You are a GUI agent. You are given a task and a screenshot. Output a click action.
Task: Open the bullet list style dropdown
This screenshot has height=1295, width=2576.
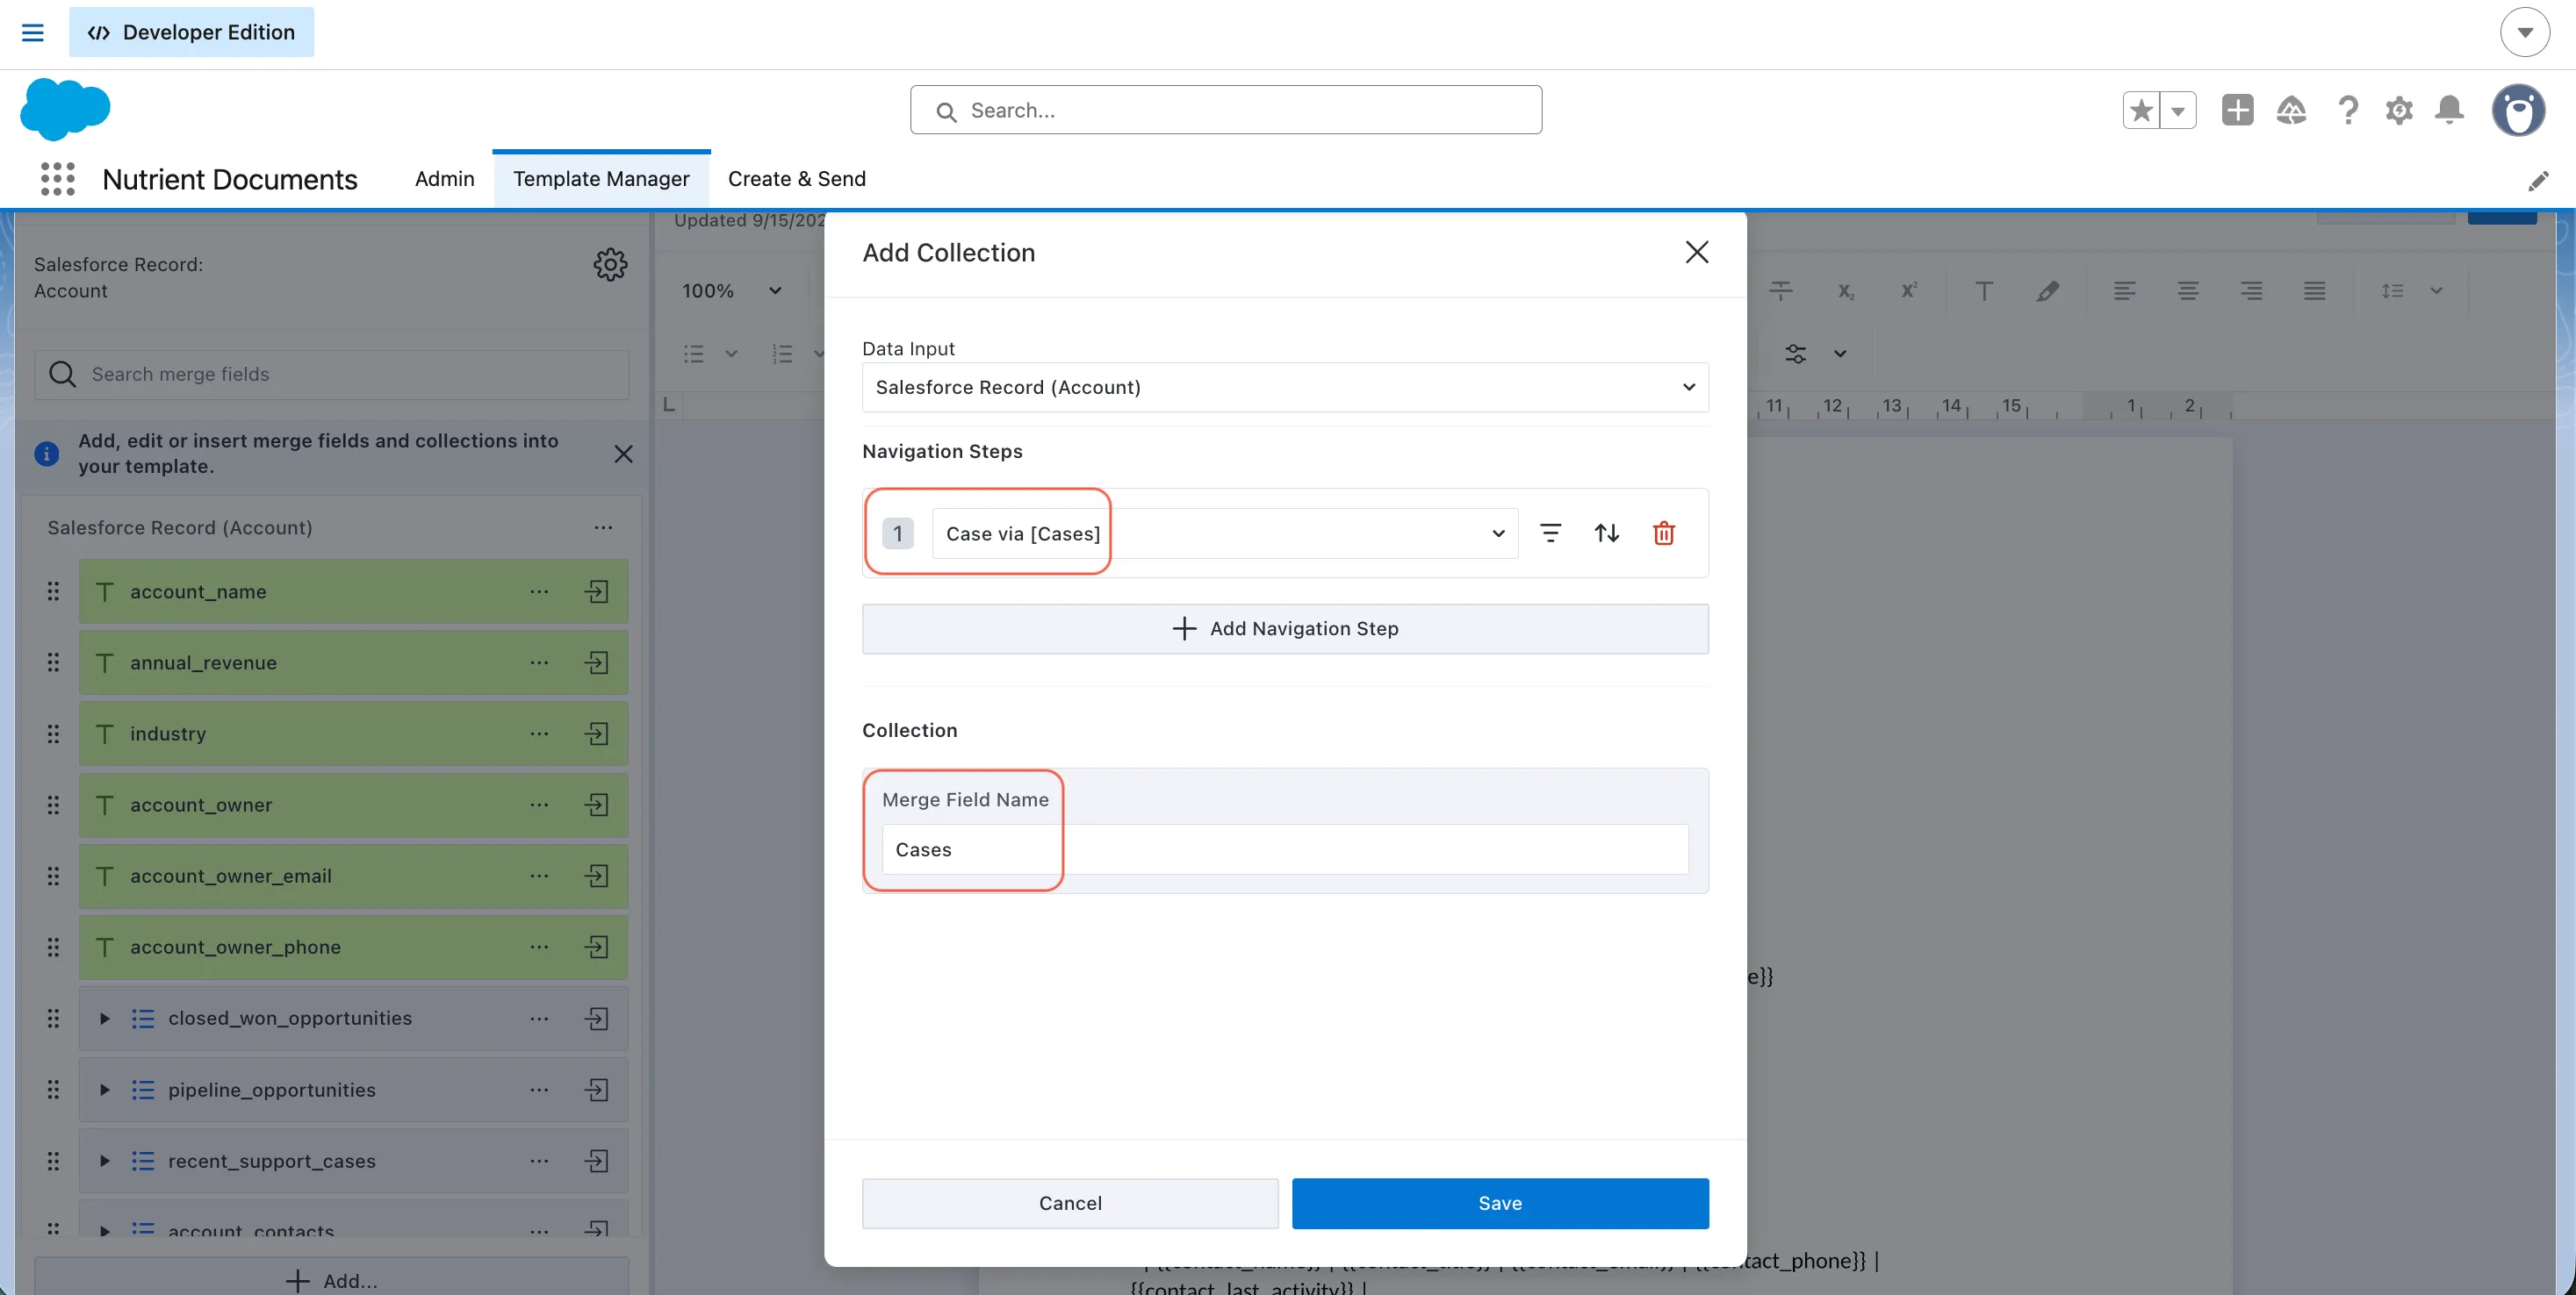(731, 354)
